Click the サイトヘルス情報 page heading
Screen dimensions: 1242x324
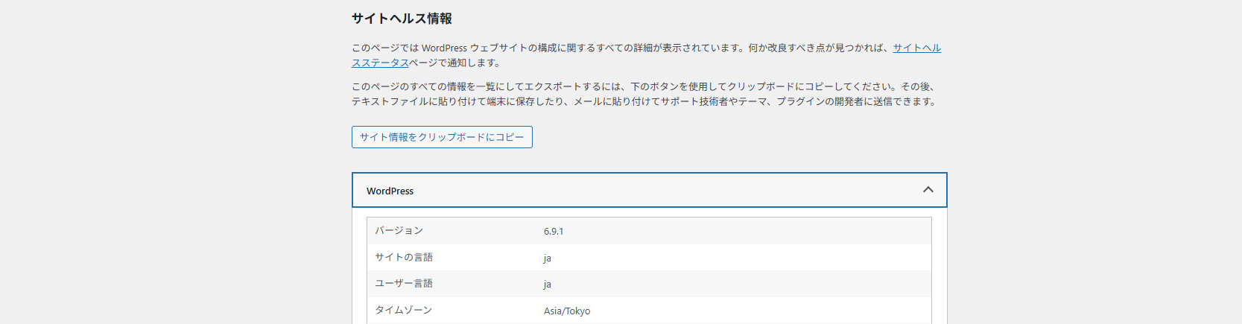402,19
